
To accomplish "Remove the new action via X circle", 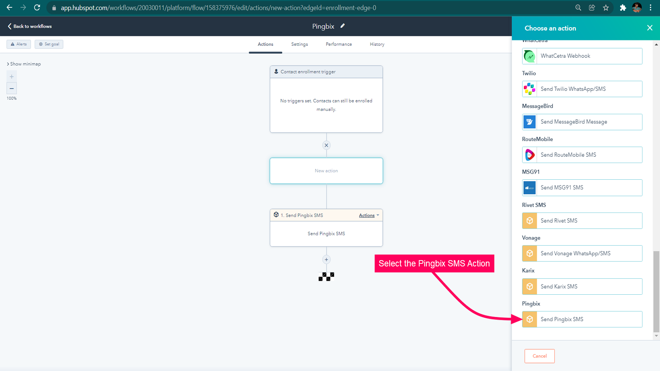I will pyautogui.click(x=326, y=145).
